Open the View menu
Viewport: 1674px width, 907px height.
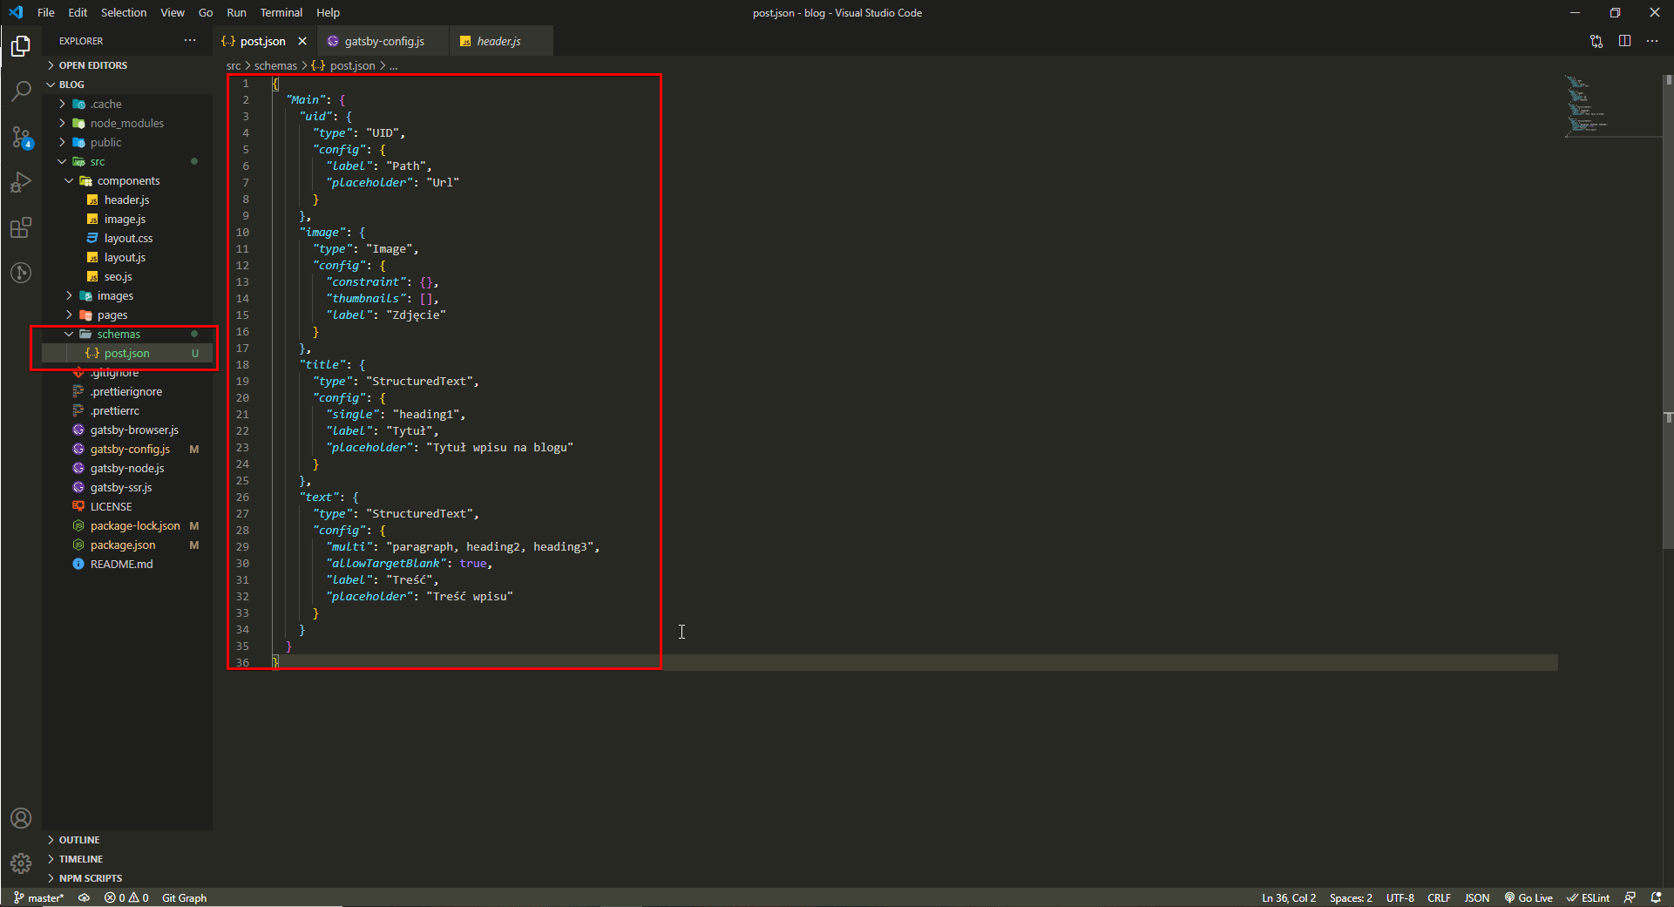pyautogui.click(x=173, y=12)
